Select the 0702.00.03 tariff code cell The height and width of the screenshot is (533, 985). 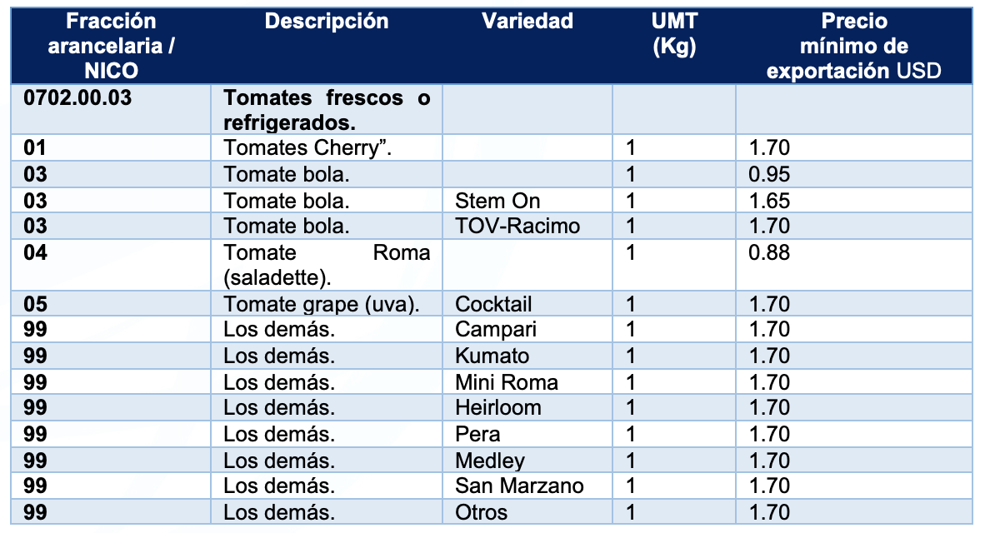[x=111, y=109]
